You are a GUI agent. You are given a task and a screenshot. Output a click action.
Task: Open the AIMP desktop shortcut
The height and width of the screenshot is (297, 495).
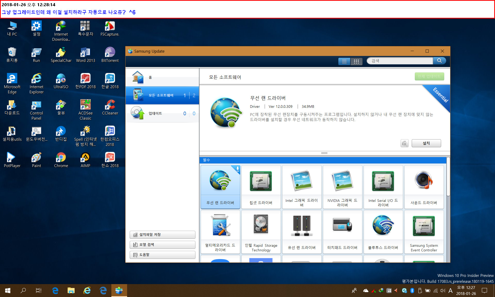pos(85,160)
